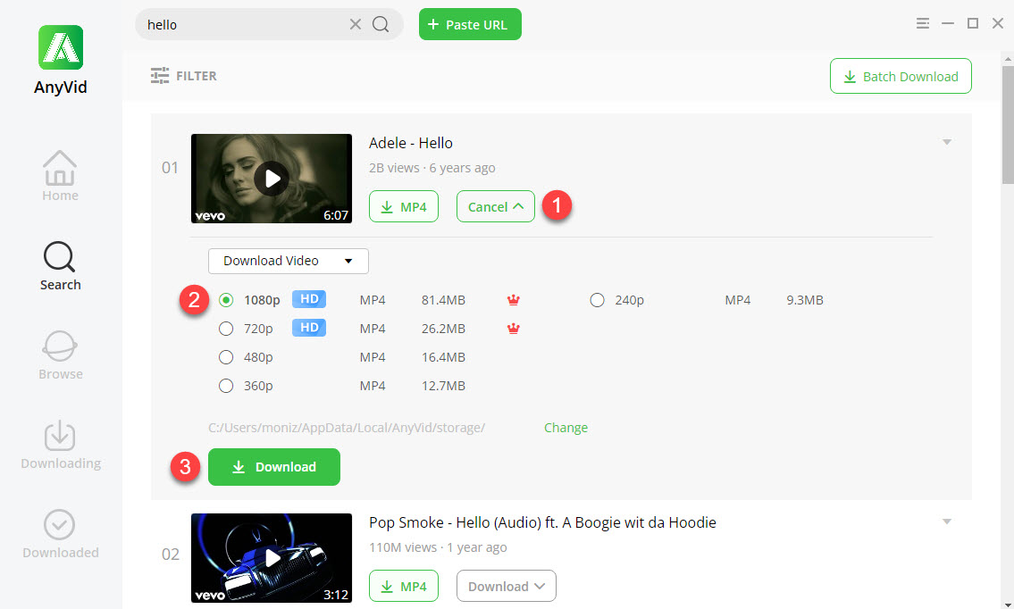This screenshot has width=1014, height=609.
Task: Click the green Download button
Action: point(274,467)
